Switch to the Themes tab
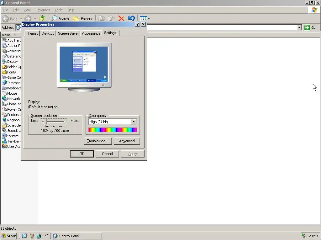The height and width of the screenshot is (240, 321). pos(32,33)
